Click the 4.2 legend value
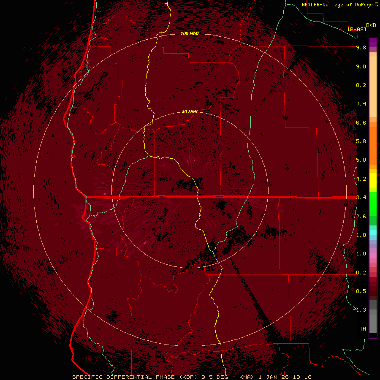This screenshot has width=380, height=380. pos(361,179)
